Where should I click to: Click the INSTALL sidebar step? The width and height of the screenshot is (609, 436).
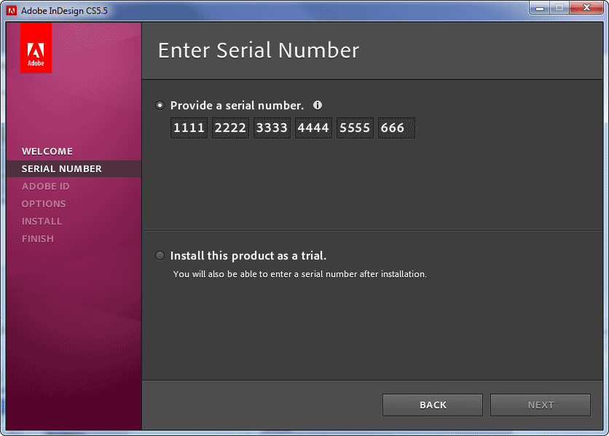tap(42, 221)
